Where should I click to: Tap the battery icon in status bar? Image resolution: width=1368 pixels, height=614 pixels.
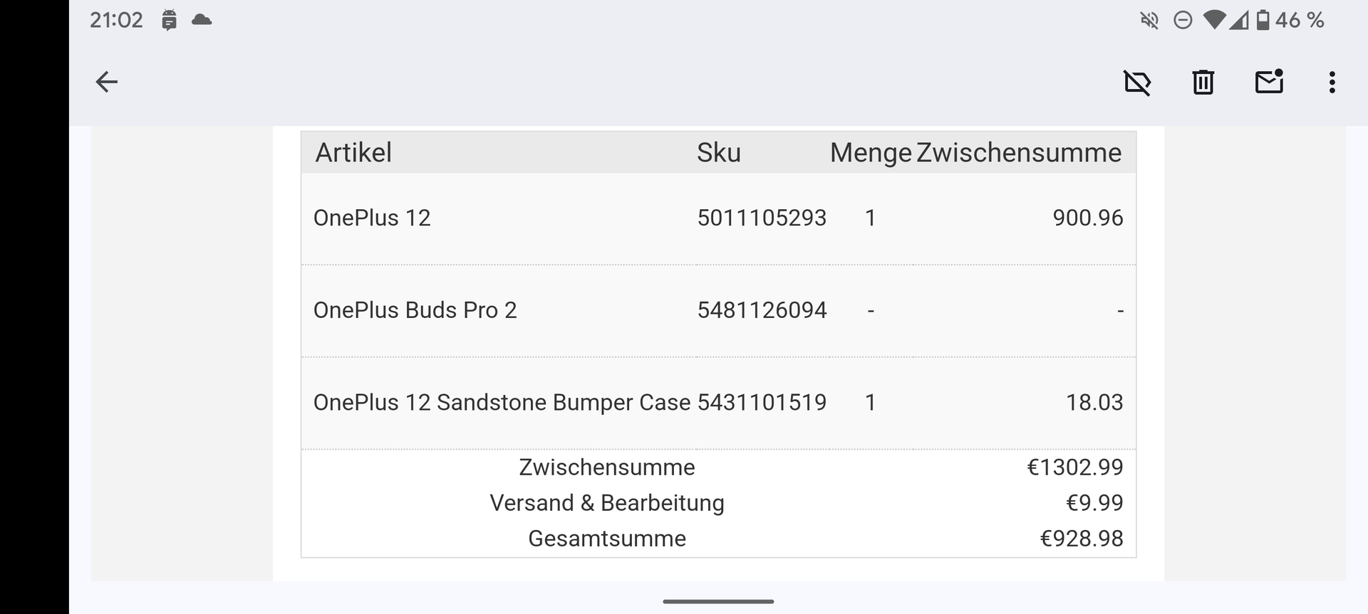[x=1263, y=20]
